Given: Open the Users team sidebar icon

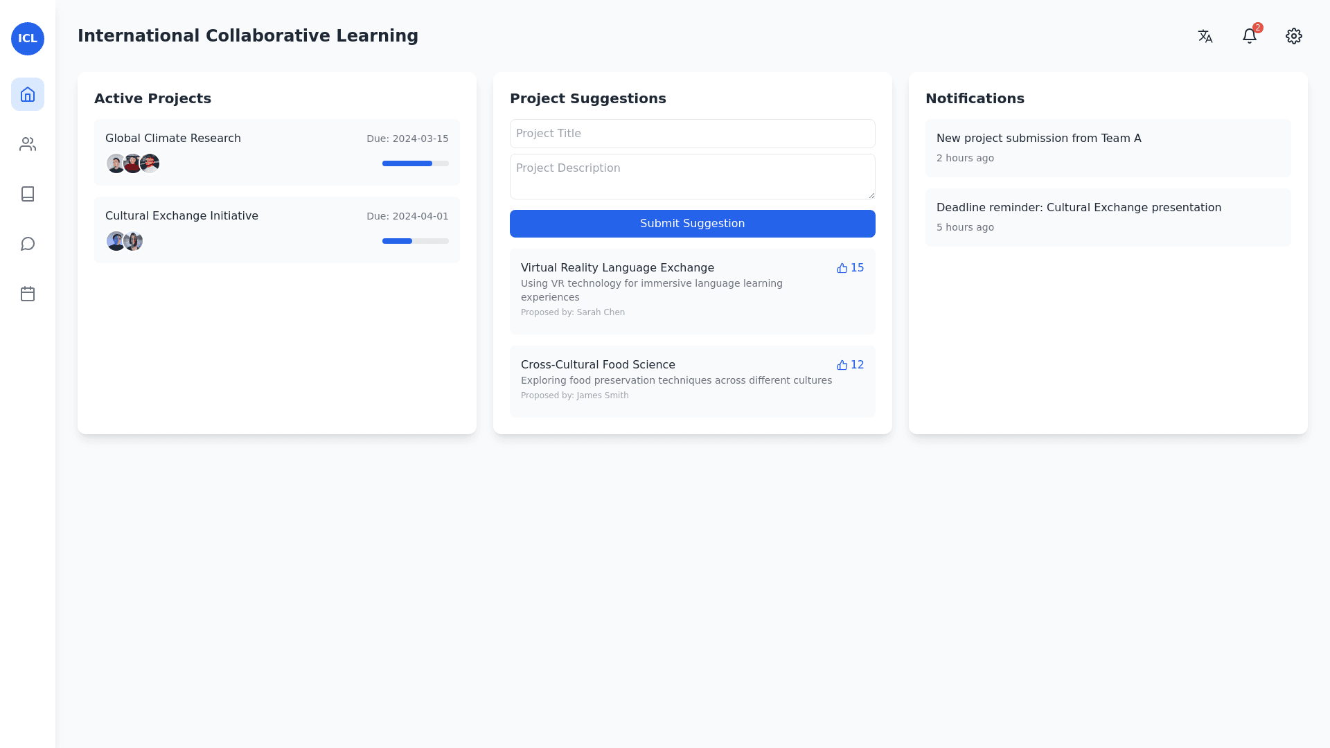Looking at the screenshot, I should (28, 144).
